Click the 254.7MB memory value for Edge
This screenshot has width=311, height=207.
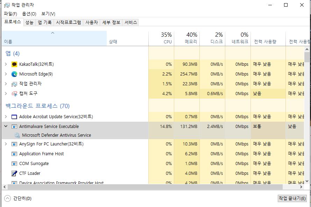pyautogui.click(x=189, y=74)
